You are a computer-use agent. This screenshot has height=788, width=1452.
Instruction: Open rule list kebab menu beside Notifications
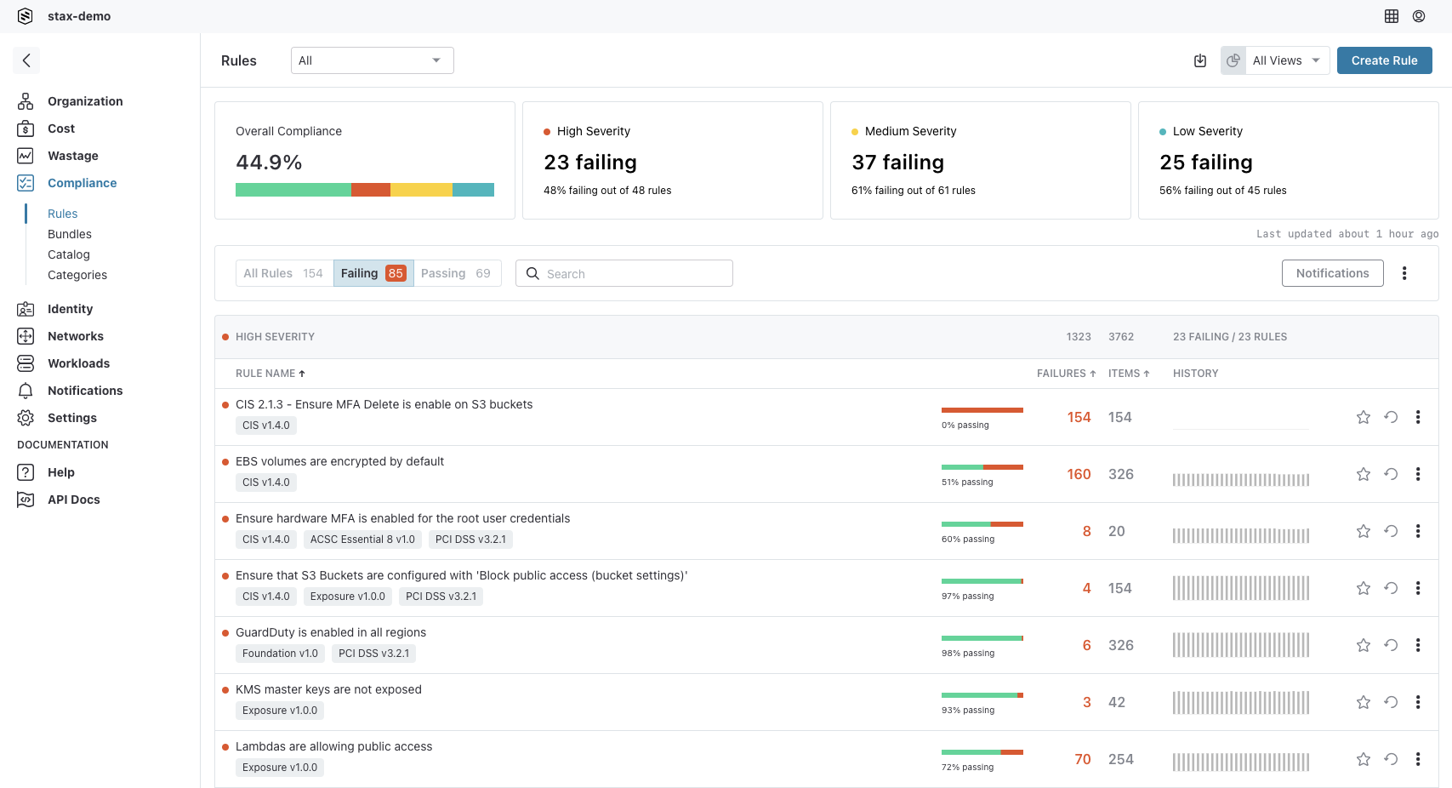pos(1404,273)
